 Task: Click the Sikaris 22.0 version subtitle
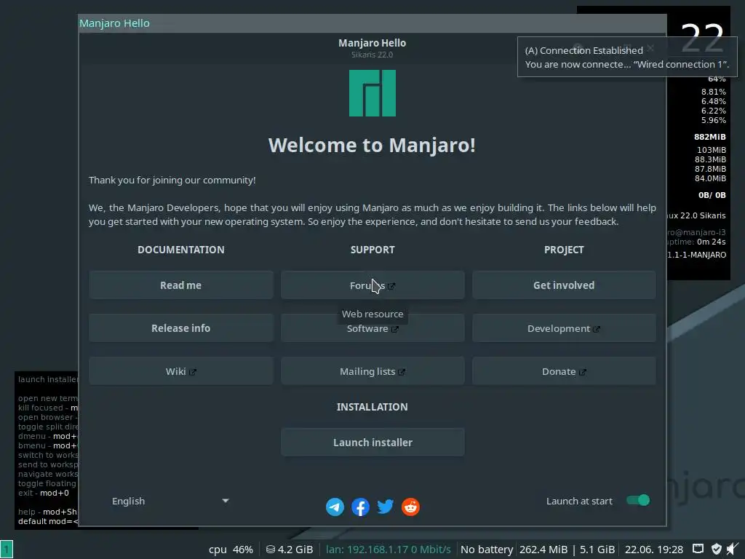[372, 55]
